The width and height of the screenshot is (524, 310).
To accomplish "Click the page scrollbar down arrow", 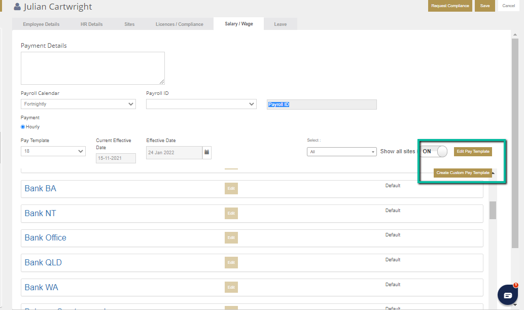I will click(x=515, y=304).
